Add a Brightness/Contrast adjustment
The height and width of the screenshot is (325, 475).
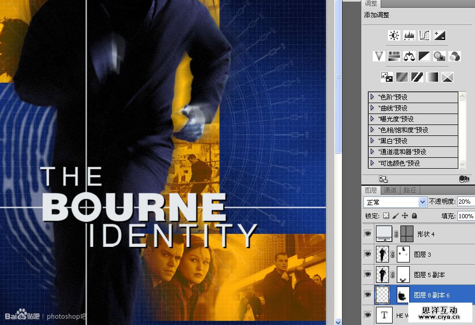tap(394, 35)
